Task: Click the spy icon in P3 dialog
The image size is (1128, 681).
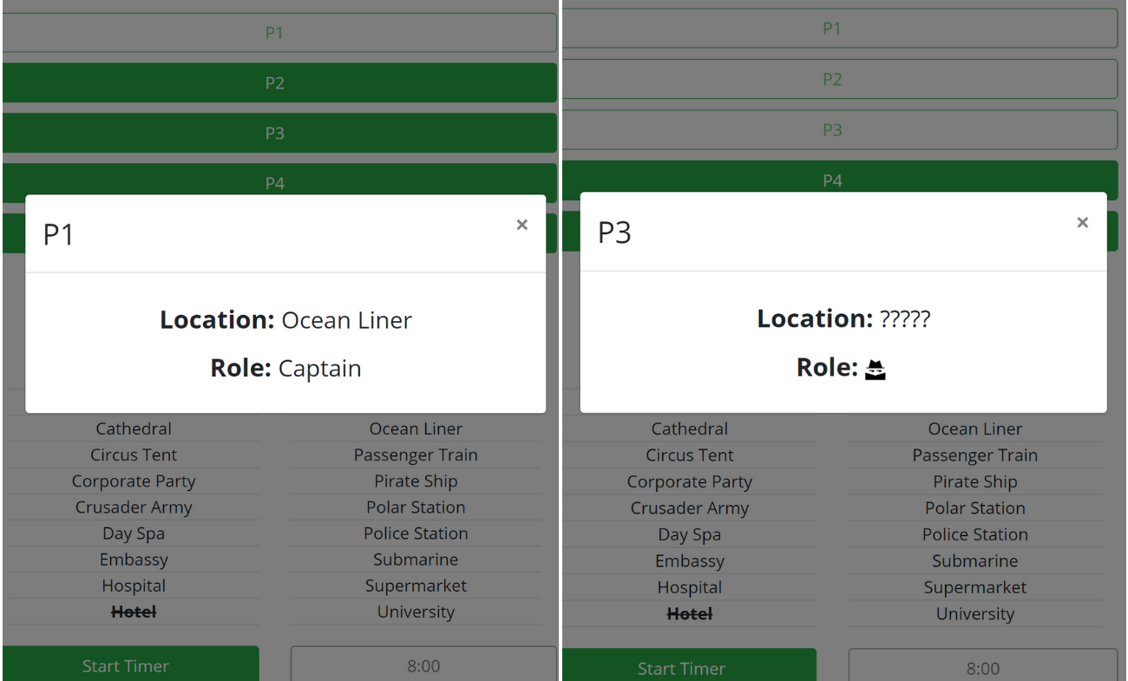Action: pos(876,370)
